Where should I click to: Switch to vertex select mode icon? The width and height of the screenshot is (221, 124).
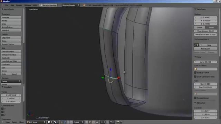click(x=87, y=122)
